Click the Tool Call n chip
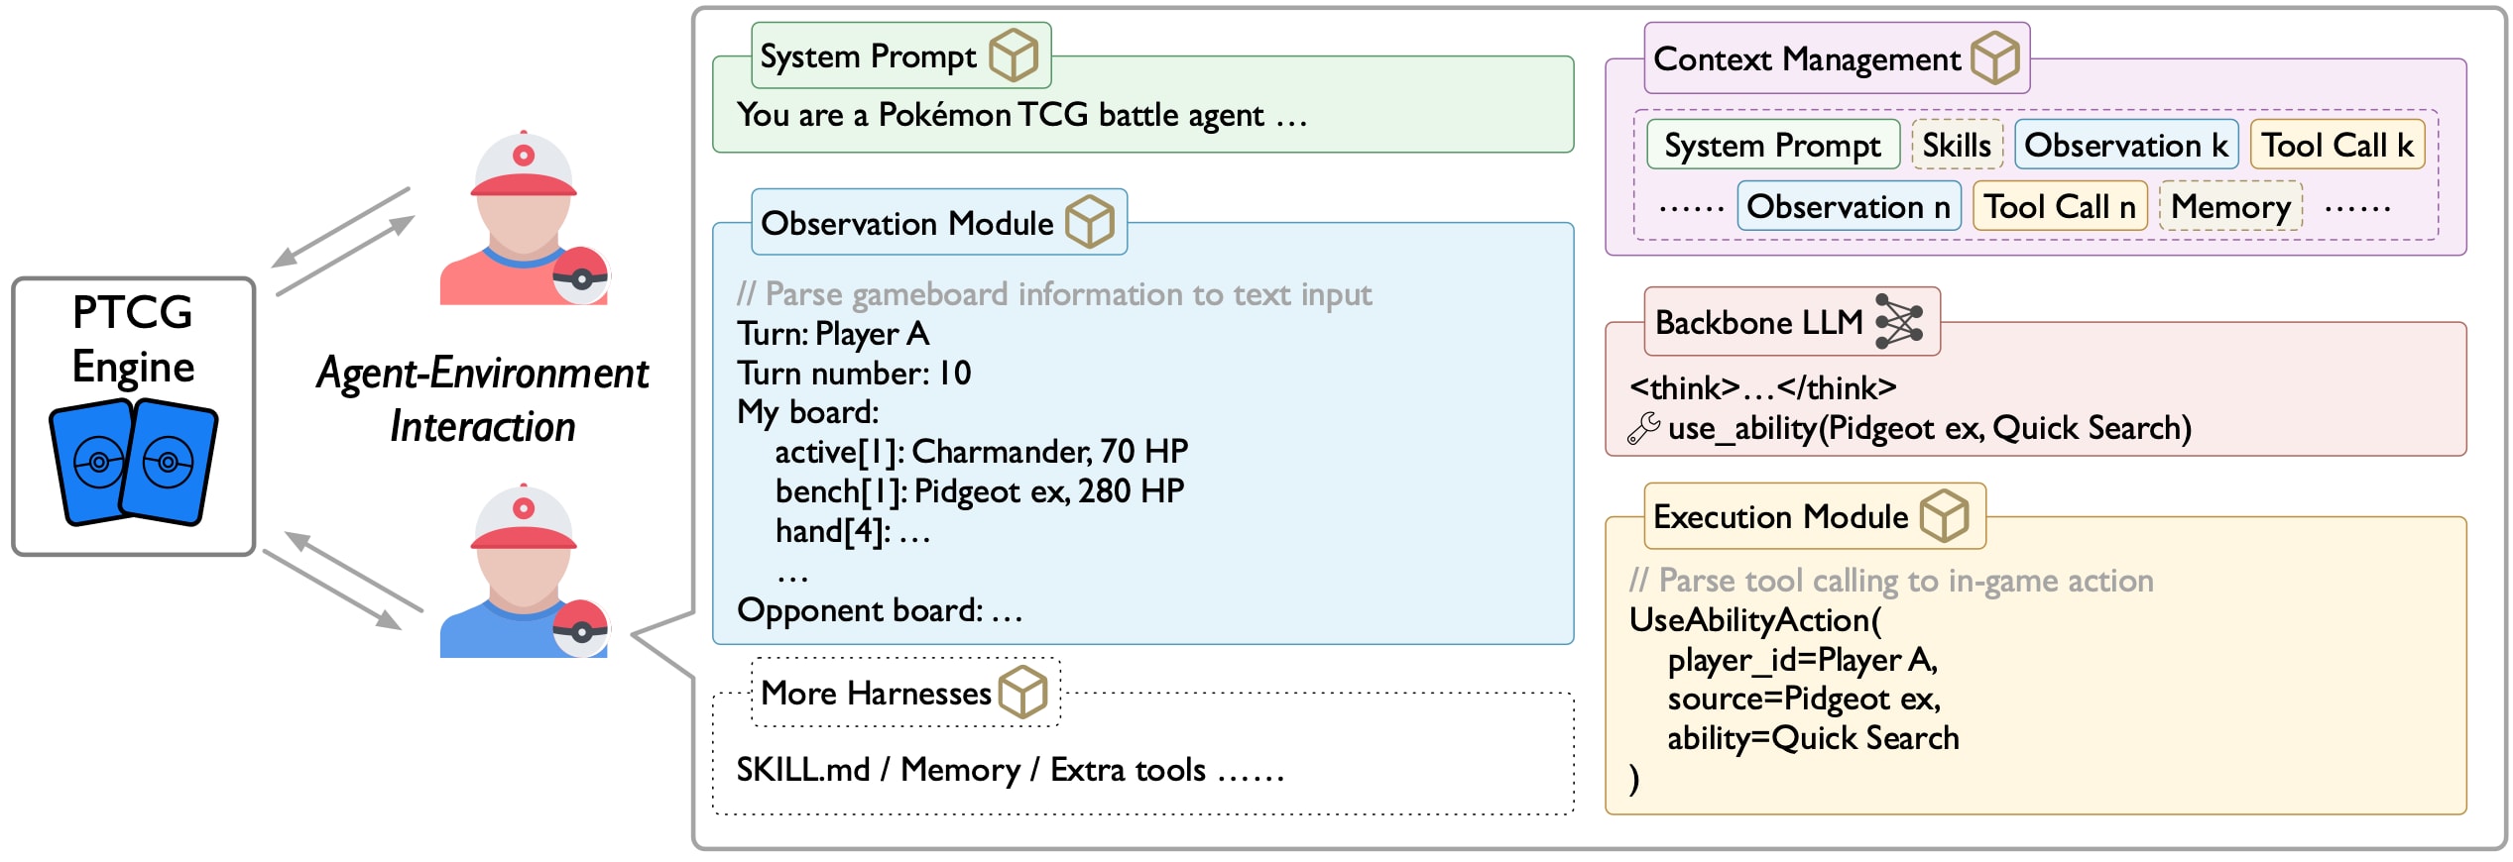2513x862 pixels. pyautogui.click(x=2060, y=206)
